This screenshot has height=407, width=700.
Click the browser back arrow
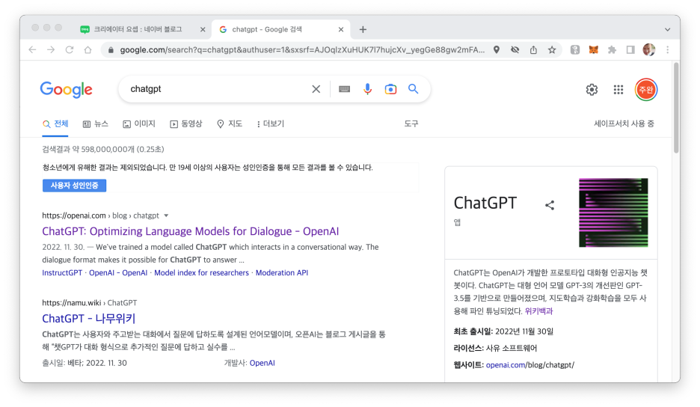click(32, 50)
